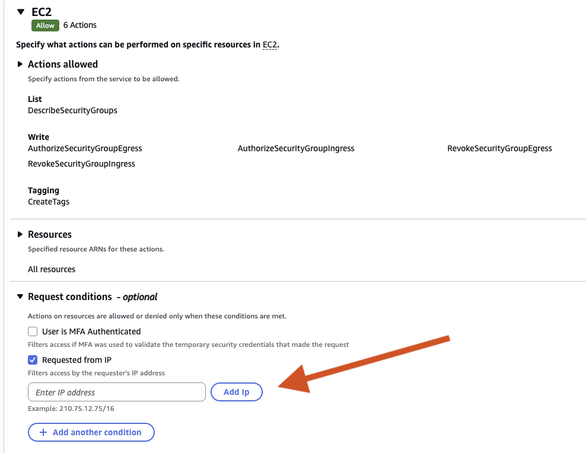This screenshot has width=586, height=453.
Task: Focus the Enter IP address field
Action: (117, 393)
